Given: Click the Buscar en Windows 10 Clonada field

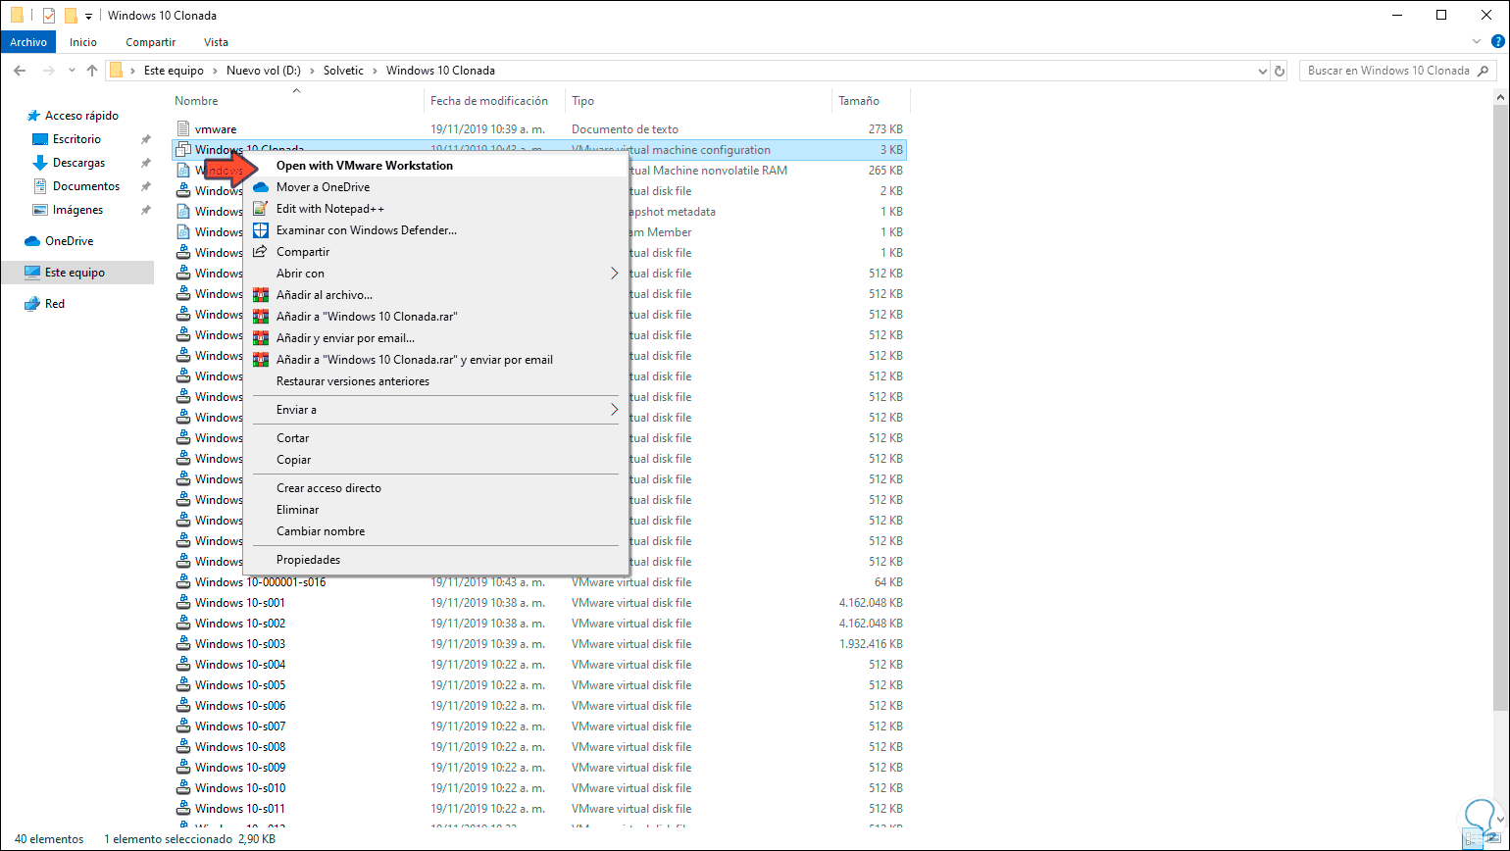Looking at the screenshot, I should pos(1396,71).
